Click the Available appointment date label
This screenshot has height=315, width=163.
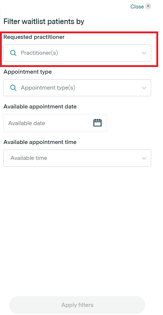(x=40, y=107)
